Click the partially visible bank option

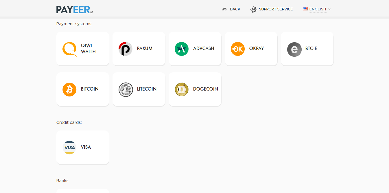point(83,191)
